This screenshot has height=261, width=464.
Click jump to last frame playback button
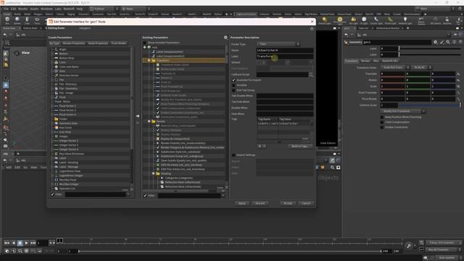(x=33, y=243)
